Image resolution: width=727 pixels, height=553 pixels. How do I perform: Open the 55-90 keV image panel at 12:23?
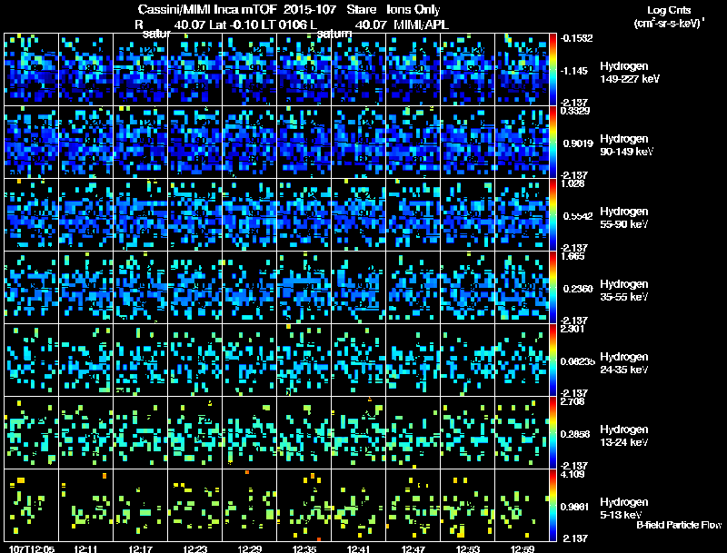(194, 215)
